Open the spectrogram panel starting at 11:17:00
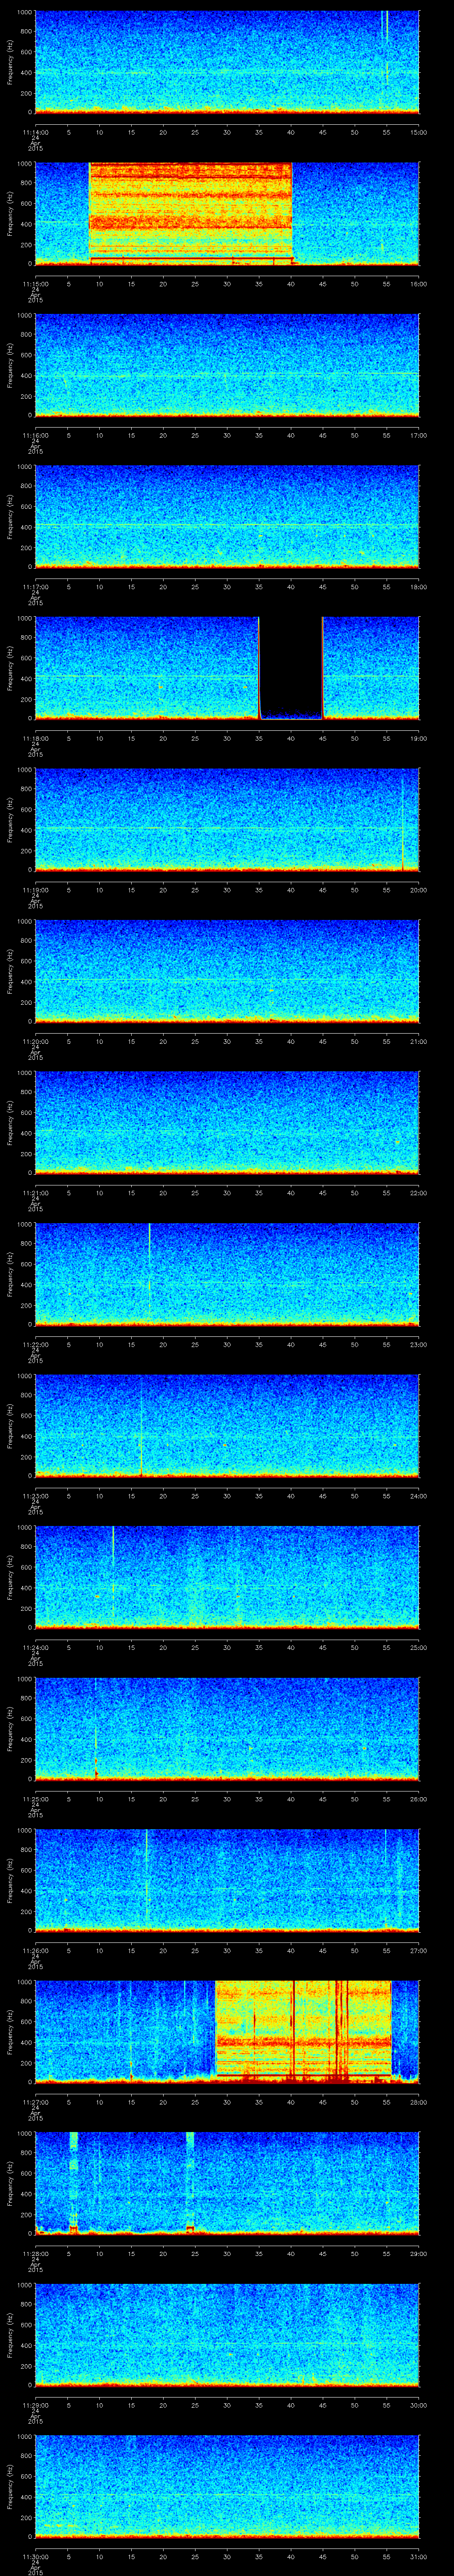Viewport: 454px width, 2576px height. click(x=227, y=516)
